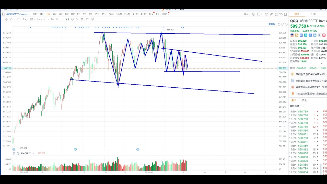The image size is (327, 184).
Task: Switch to the 日K daily chart tab
Action: (48, 14)
